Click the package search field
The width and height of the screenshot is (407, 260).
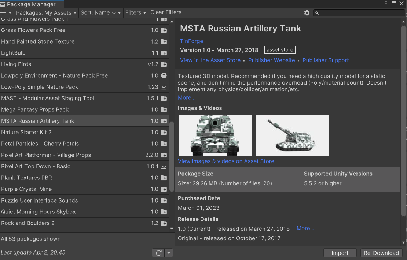[359, 13]
